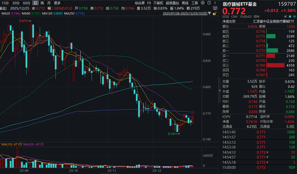The width and height of the screenshot is (297, 174).
Task: Toggle the orange lock icon near the date range
Action: (214, 14)
